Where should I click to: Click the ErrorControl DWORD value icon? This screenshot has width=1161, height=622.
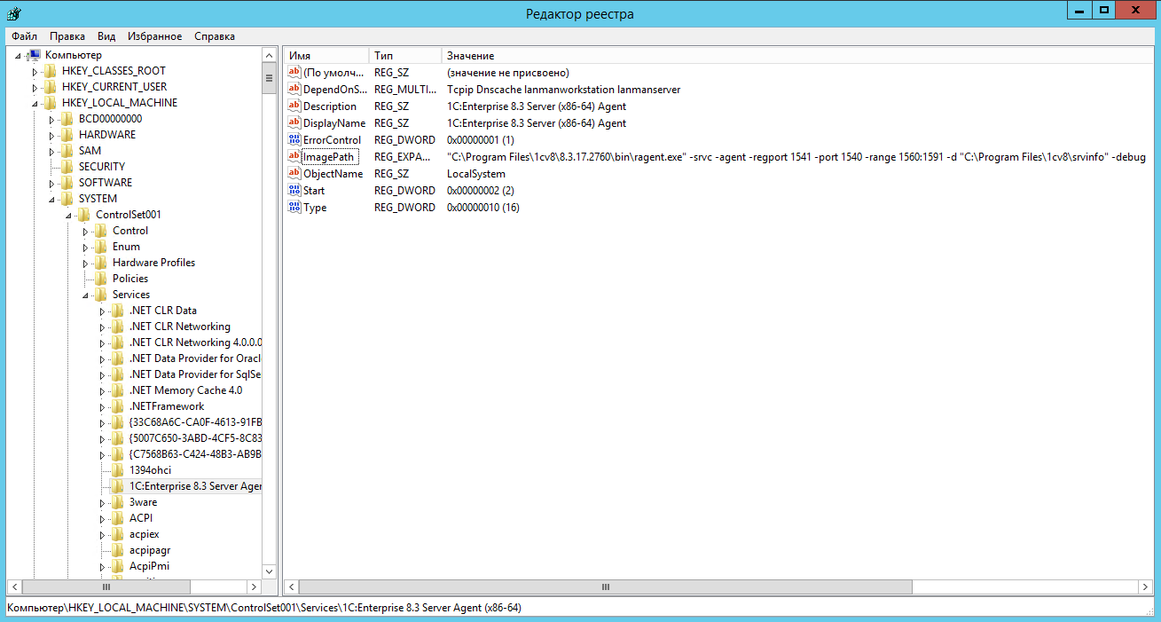click(x=294, y=139)
